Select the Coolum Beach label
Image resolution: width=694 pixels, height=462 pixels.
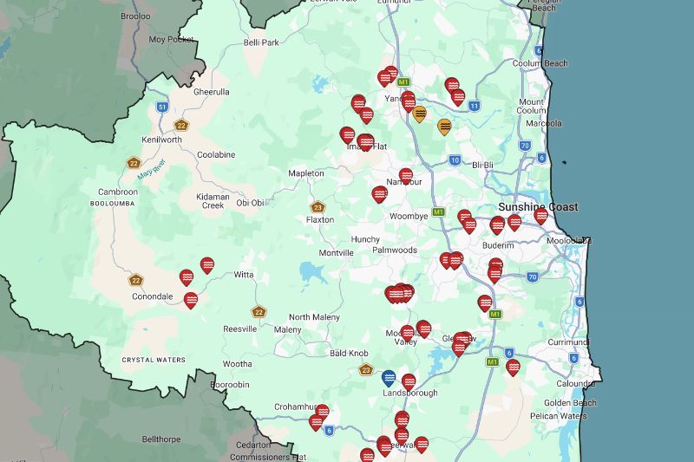point(540,63)
